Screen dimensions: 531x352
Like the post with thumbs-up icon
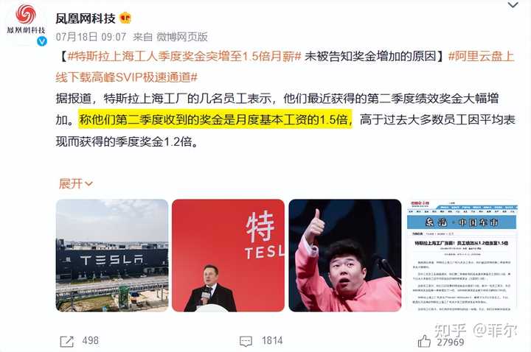(x=424, y=341)
